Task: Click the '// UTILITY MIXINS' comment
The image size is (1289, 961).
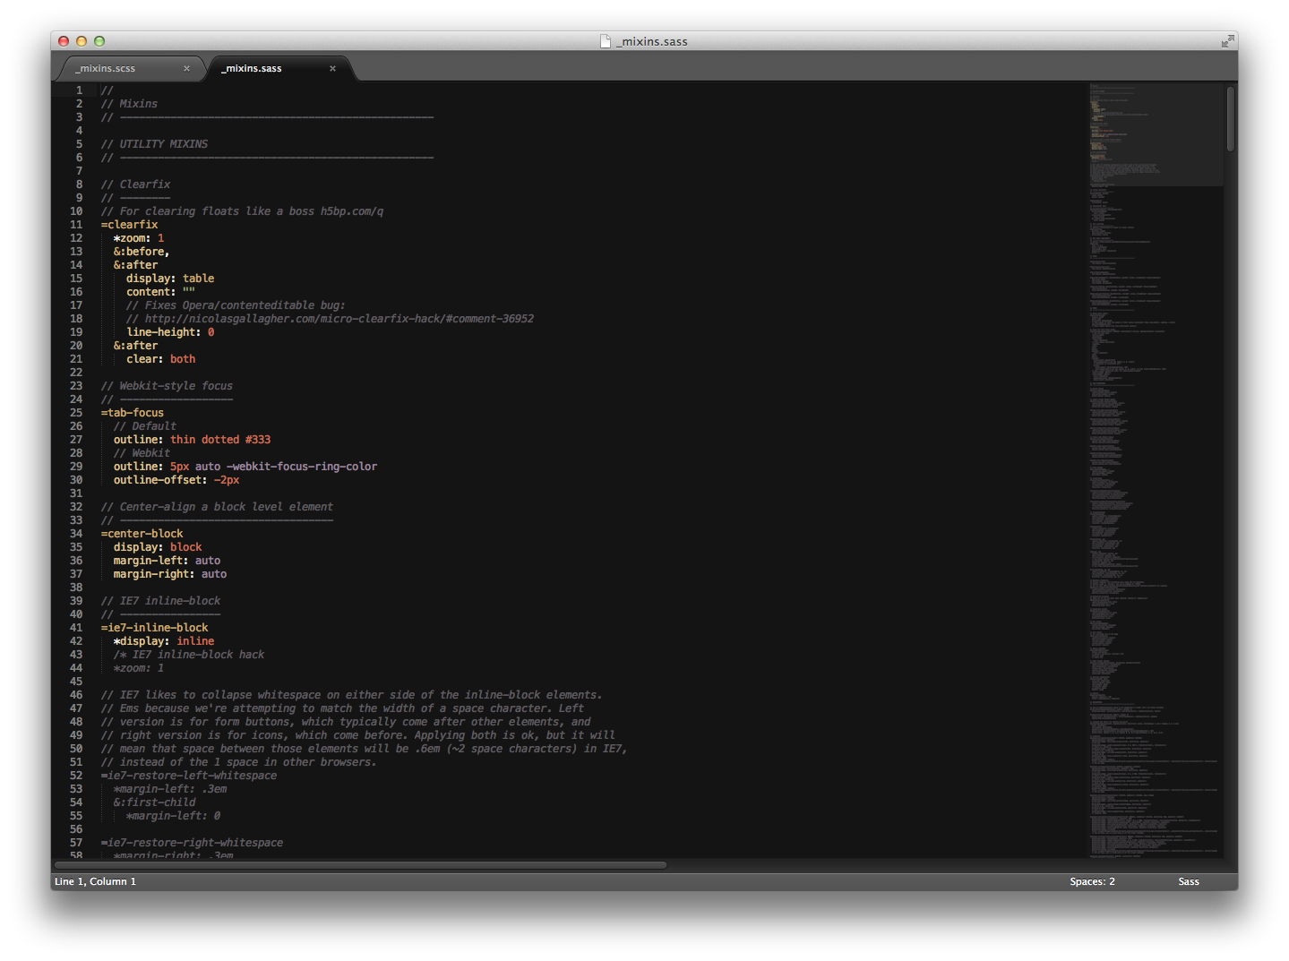Action: click(154, 144)
